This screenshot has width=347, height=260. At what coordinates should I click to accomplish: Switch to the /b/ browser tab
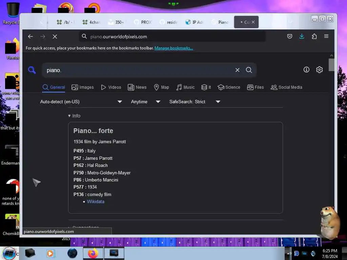[65, 22]
